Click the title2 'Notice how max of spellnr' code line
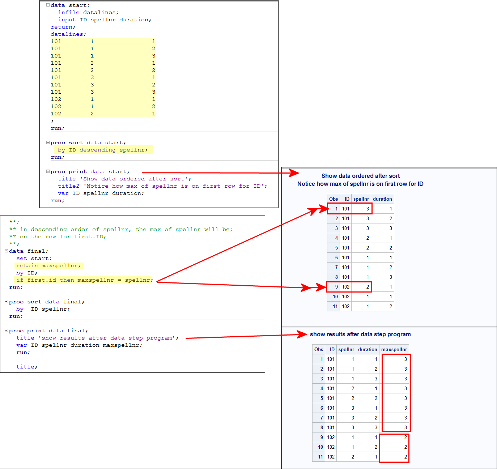This screenshot has height=469, width=497. tap(162, 186)
